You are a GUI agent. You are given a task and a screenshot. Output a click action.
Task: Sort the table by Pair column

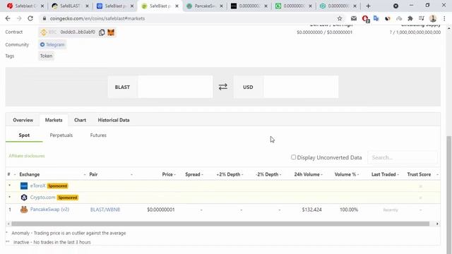click(x=93, y=174)
